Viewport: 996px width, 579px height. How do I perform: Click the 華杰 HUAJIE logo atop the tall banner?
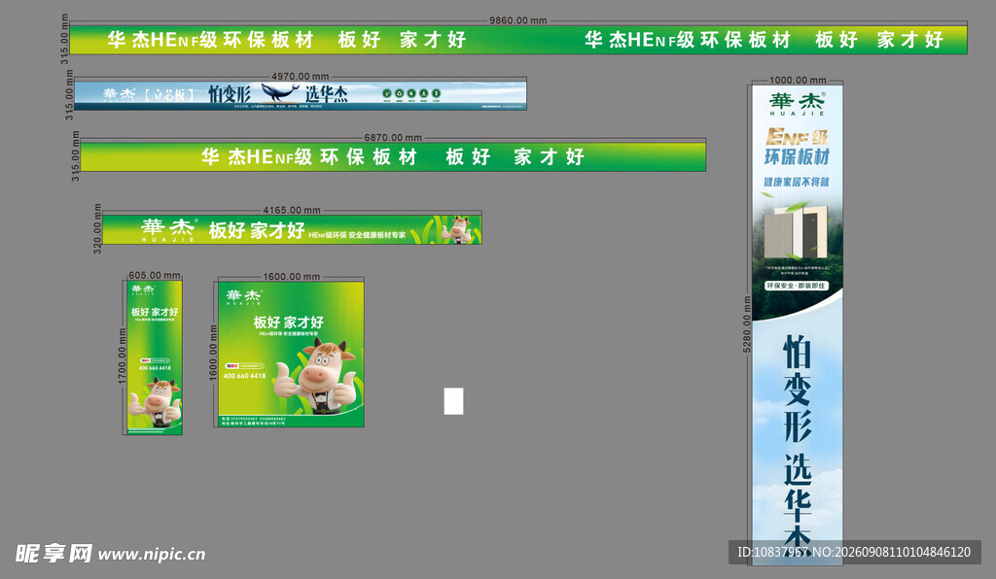pyautogui.click(x=798, y=105)
